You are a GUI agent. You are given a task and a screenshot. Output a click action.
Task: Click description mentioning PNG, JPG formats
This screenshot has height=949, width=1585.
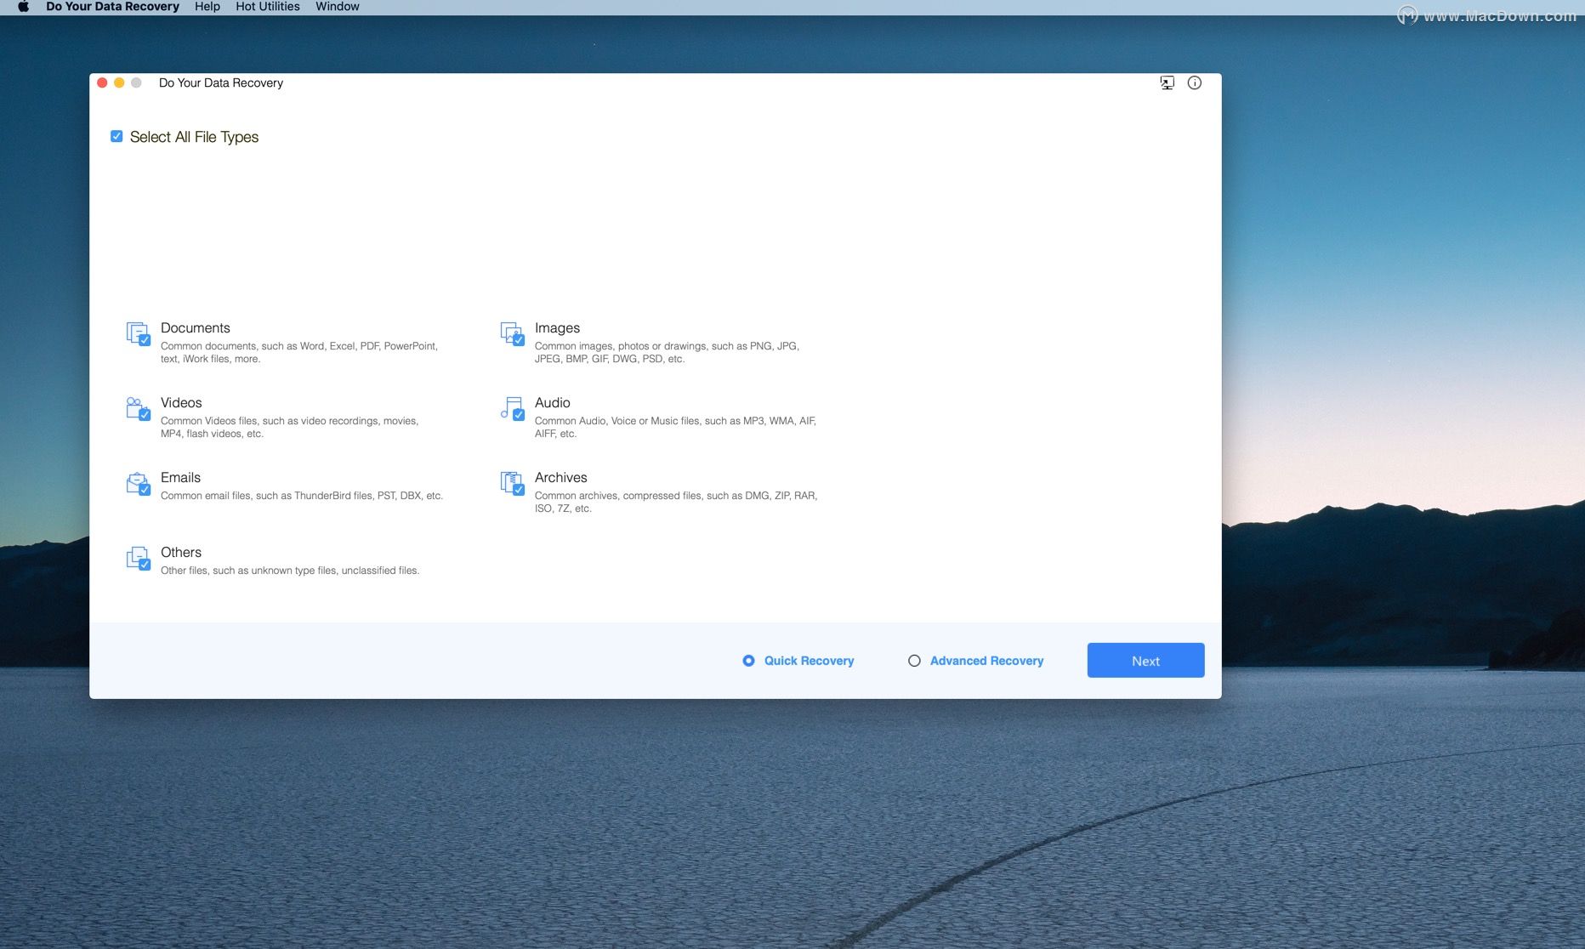click(x=667, y=353)
